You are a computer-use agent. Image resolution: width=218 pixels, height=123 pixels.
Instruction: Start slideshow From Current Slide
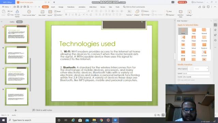(29, 13)
